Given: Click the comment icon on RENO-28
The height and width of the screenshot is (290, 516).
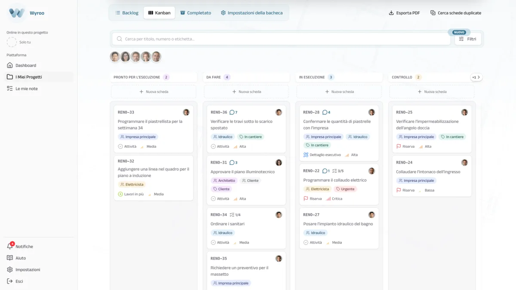Looking at the screenshot, I should tap(325, 112).
